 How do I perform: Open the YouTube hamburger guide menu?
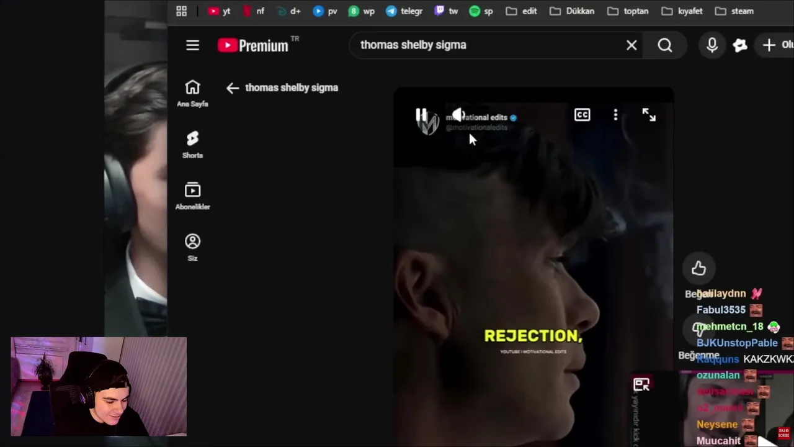(192, 45)
